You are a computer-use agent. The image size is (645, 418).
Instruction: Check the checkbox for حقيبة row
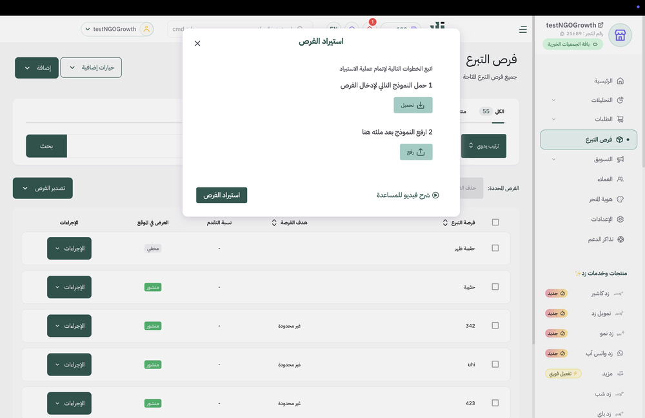[495, 287]
